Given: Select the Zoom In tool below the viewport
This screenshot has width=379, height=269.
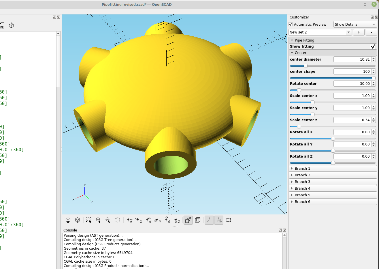Looking at the screenshot, I should tap(98, 220).
